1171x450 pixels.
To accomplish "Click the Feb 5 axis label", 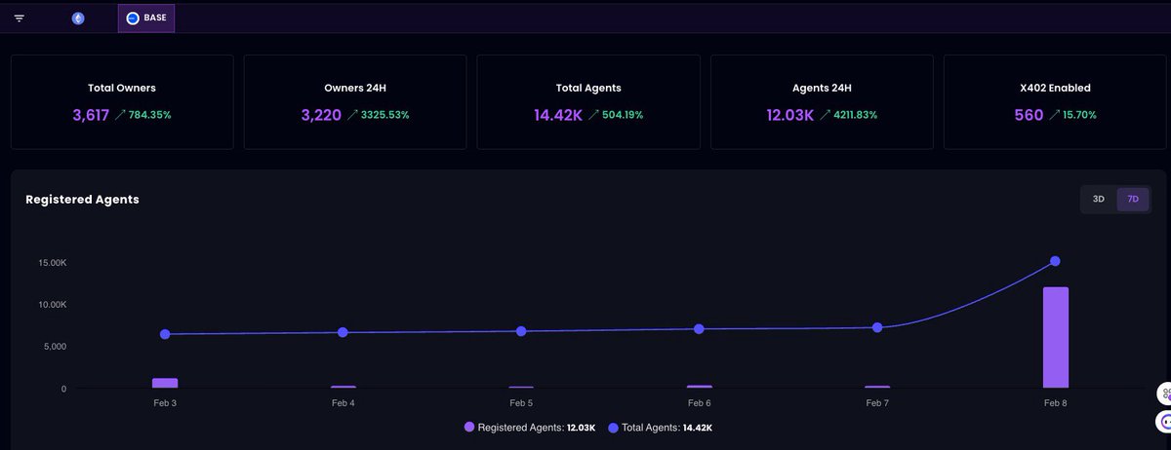I will [x=521, y=402].
